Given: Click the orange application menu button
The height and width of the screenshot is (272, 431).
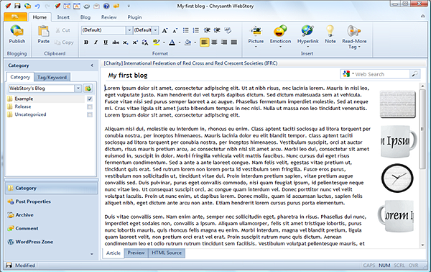Looking at the screenshot, I should [x=15, y=17].
